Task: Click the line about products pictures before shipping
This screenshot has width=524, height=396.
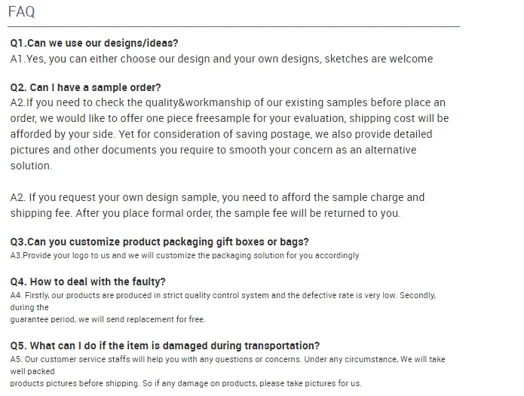Action: (185, 383)
